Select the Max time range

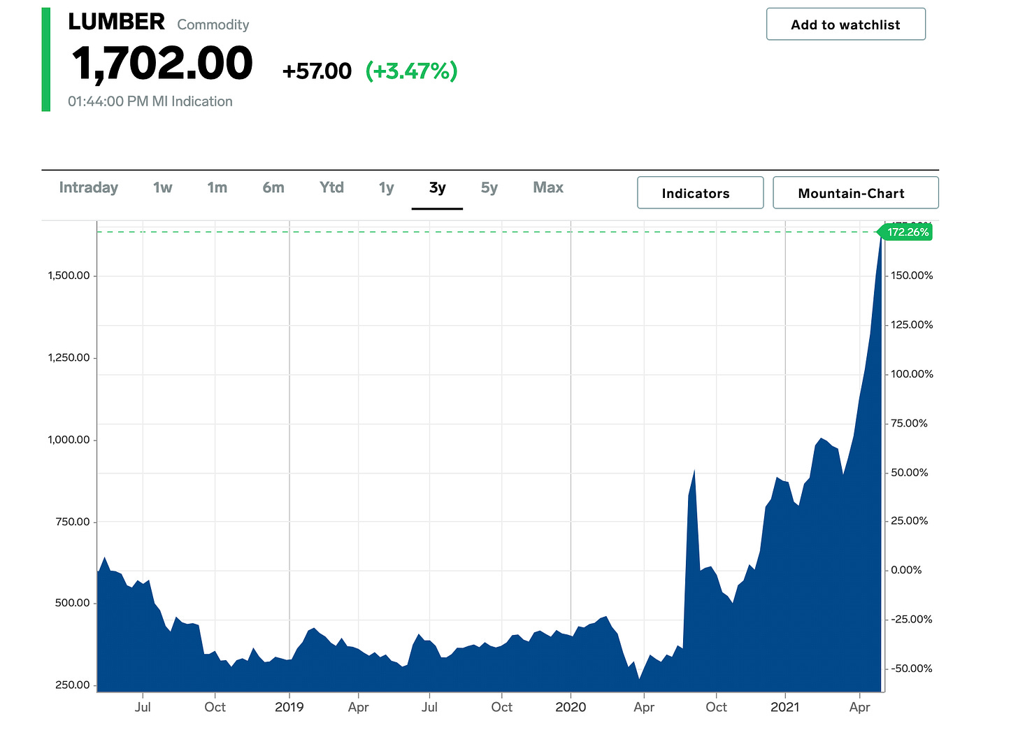coord(548,187)
